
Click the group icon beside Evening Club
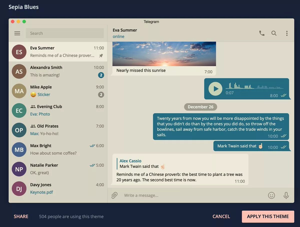click(33, 107)
